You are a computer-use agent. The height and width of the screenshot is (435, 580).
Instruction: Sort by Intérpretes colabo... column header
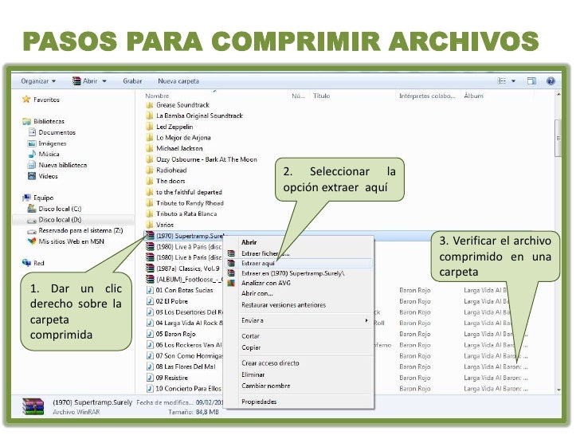(x=427, y=96)
